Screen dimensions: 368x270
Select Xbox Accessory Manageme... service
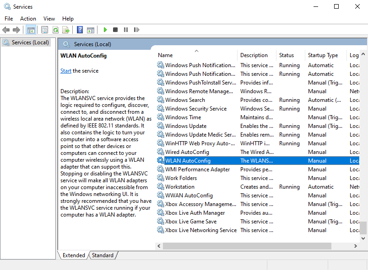point(258,204)
